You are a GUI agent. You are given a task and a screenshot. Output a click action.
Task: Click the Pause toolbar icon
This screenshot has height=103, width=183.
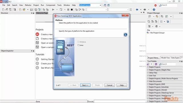(x=68, y=9)
